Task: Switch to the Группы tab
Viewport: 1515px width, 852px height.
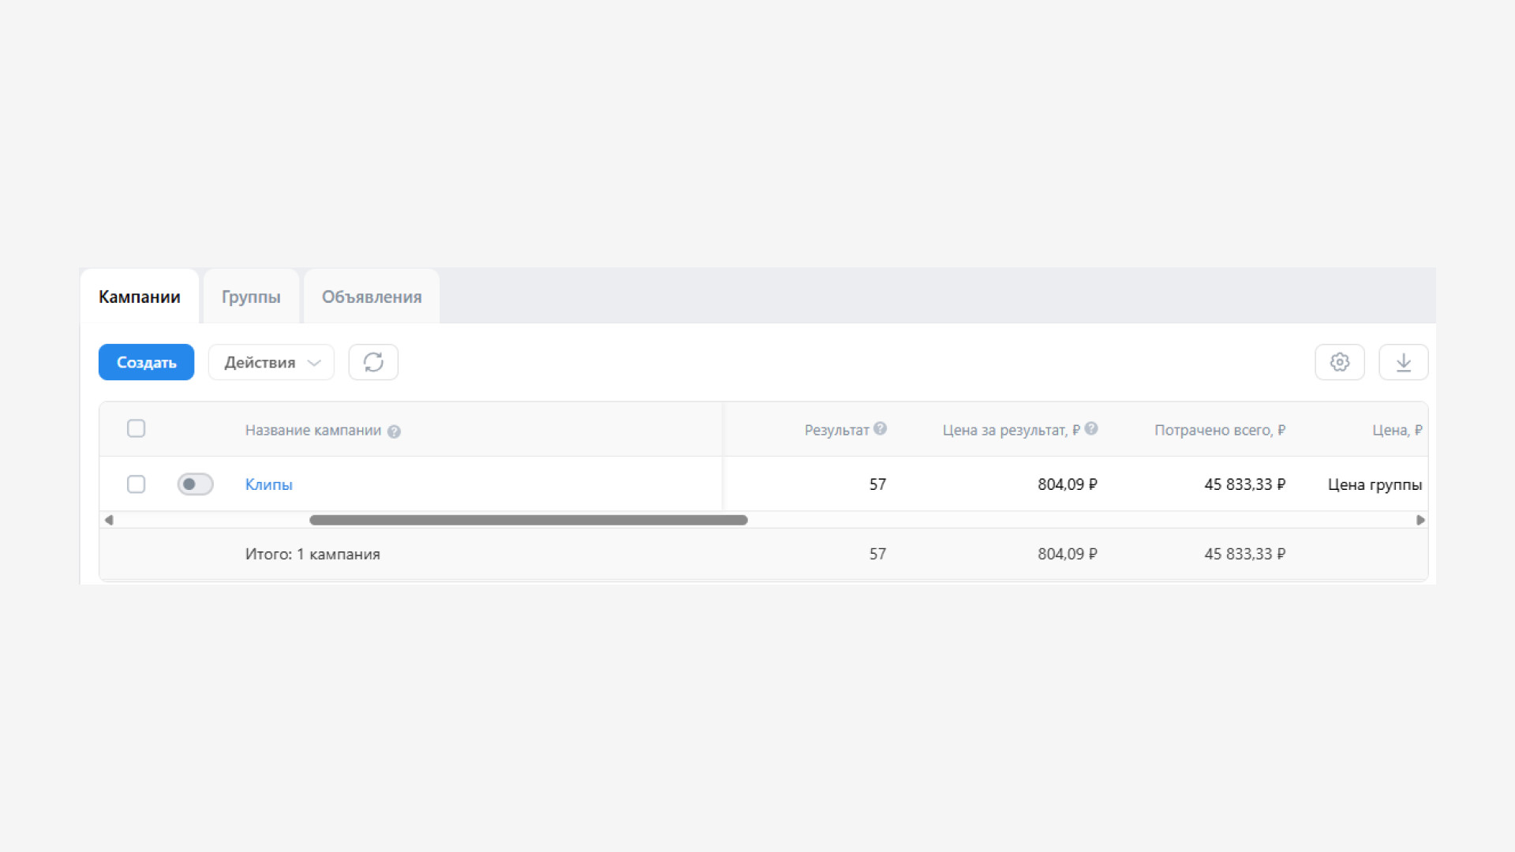Action: point(251,297)
